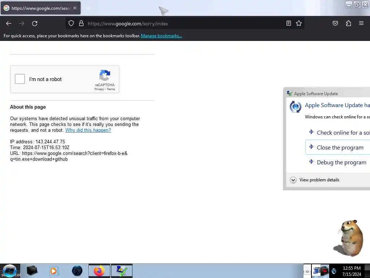This screenshot has height=278, width=370.
Task: Open the tracking protection shield icon
Action: (x=71, y=24)
